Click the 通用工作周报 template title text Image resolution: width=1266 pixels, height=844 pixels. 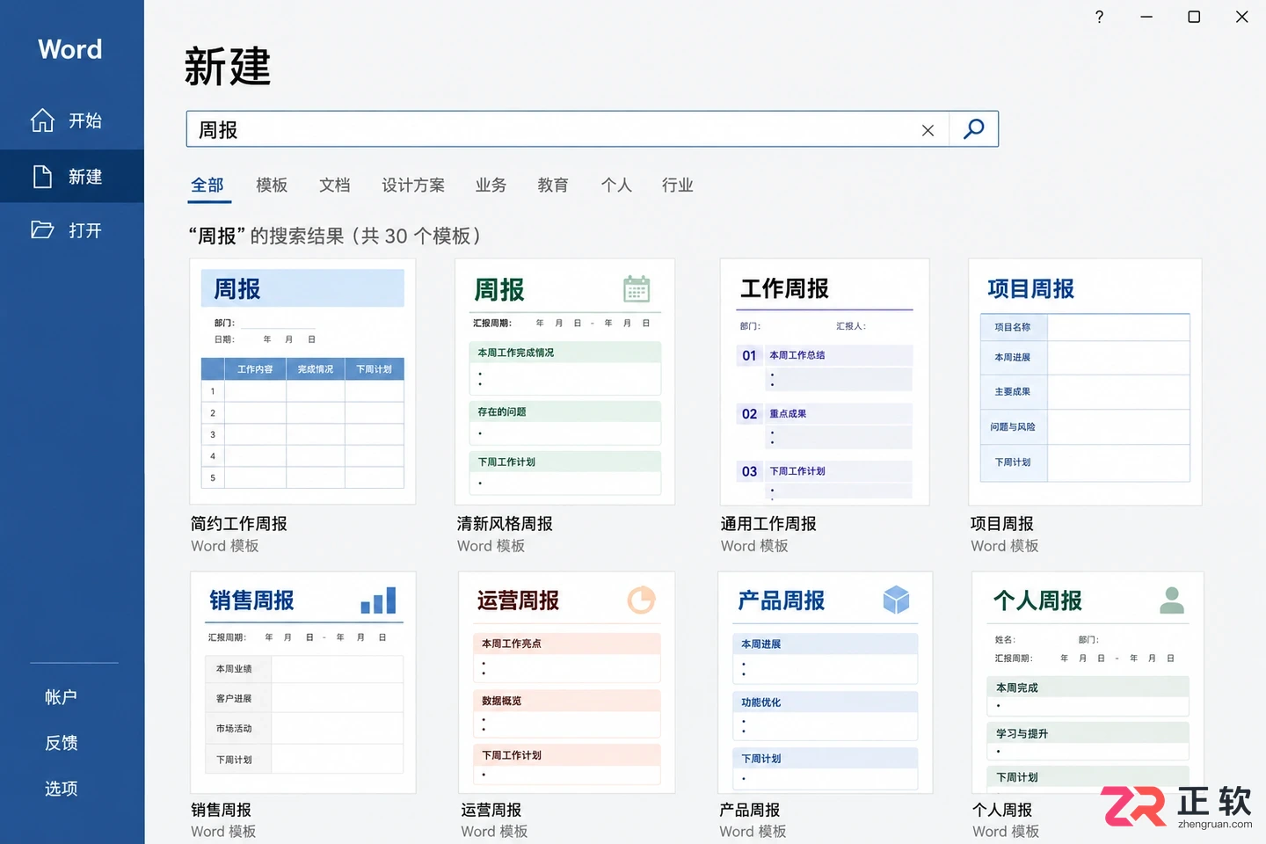pyautogui.click(x=768, y=524)
